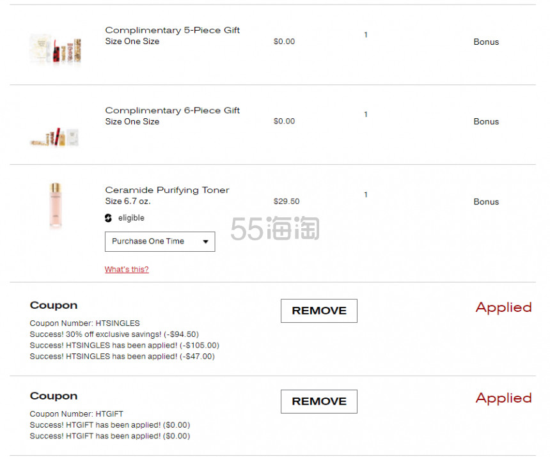Click the quantity on the 6-Piece Gift row
The width and height of the screenshot is (550, 457).
click(366, 114)
